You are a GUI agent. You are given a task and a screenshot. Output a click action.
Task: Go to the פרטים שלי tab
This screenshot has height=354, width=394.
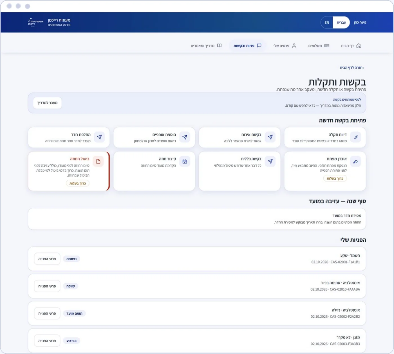click(x=285, y=46)
